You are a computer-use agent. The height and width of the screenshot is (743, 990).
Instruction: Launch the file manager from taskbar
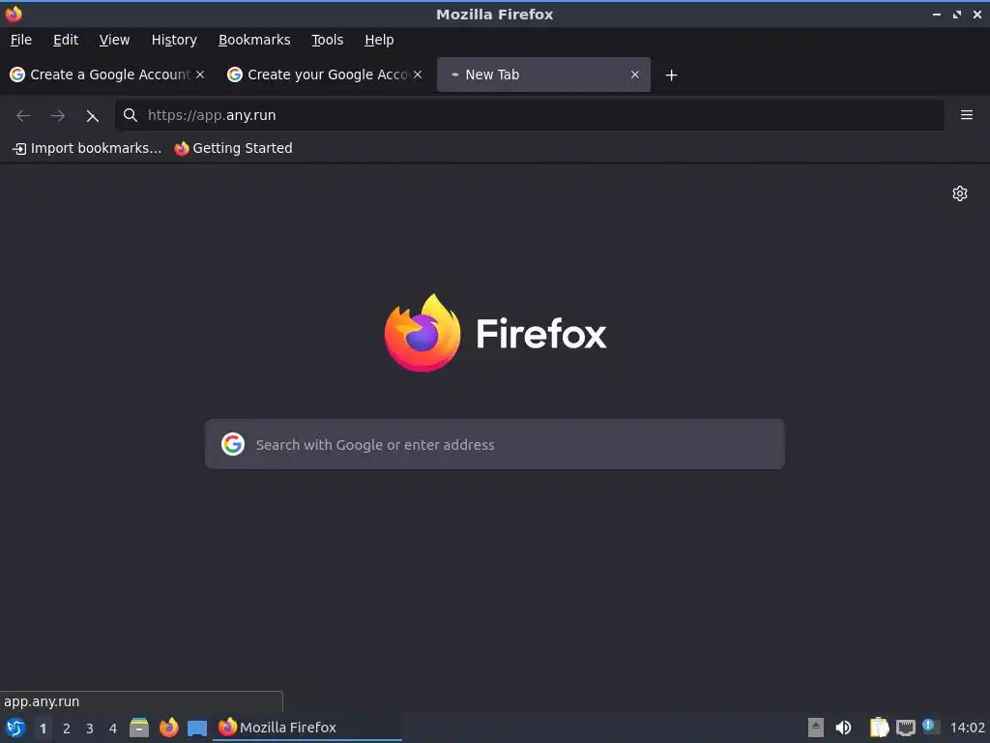(139, 728)
